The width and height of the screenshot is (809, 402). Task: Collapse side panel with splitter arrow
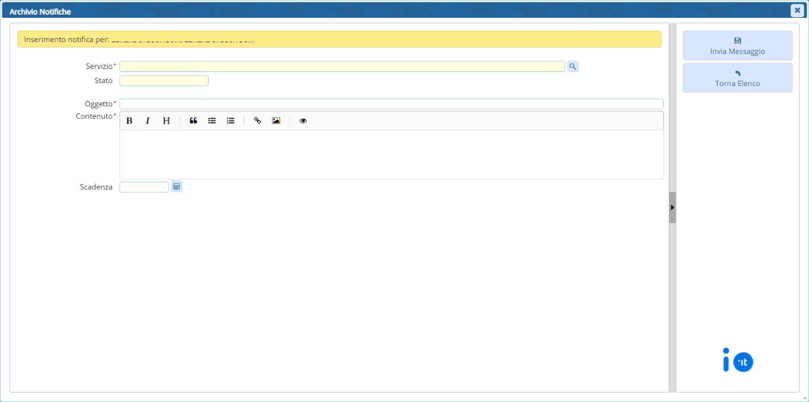672,207
